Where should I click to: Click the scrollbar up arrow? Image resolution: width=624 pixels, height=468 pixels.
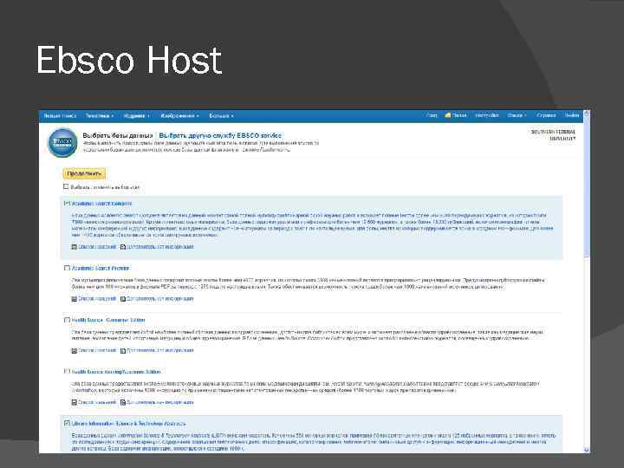[x=586, y=114]
